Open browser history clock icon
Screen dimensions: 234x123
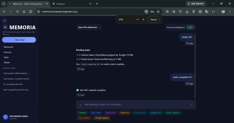tap(180, 12)
